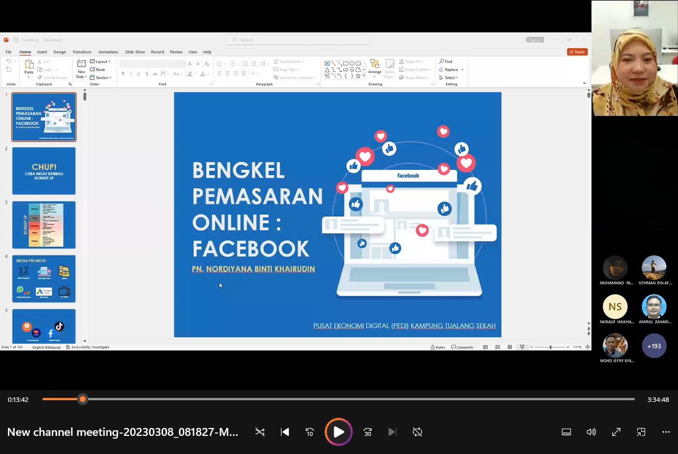Image resolution: width=678 pixels, height=454 pixels.
Task: Click the +193 participants bubble
Action: 654,346
